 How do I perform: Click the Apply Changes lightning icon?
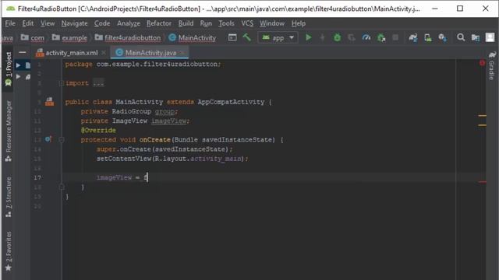coord(322,37)
